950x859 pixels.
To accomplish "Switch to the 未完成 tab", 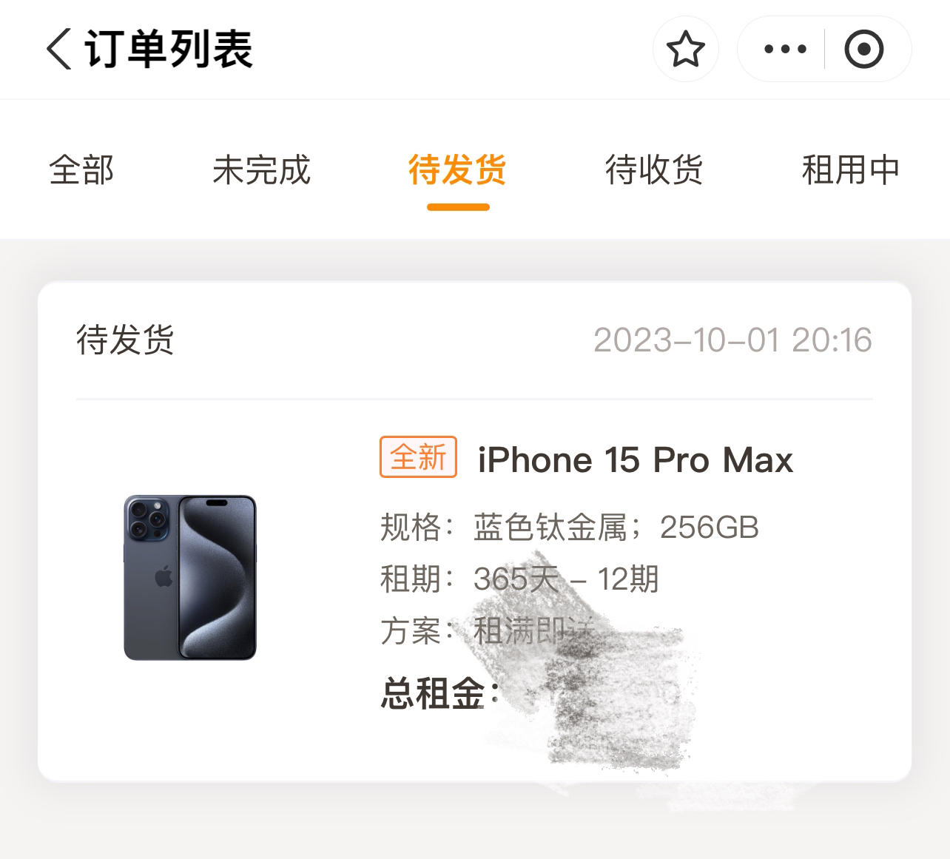I will click(261, 169).
